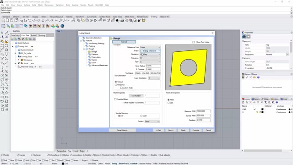Click the Print icon in the toolbar
This screenshot has height=165, width=293.
click(x=122, y=20)
